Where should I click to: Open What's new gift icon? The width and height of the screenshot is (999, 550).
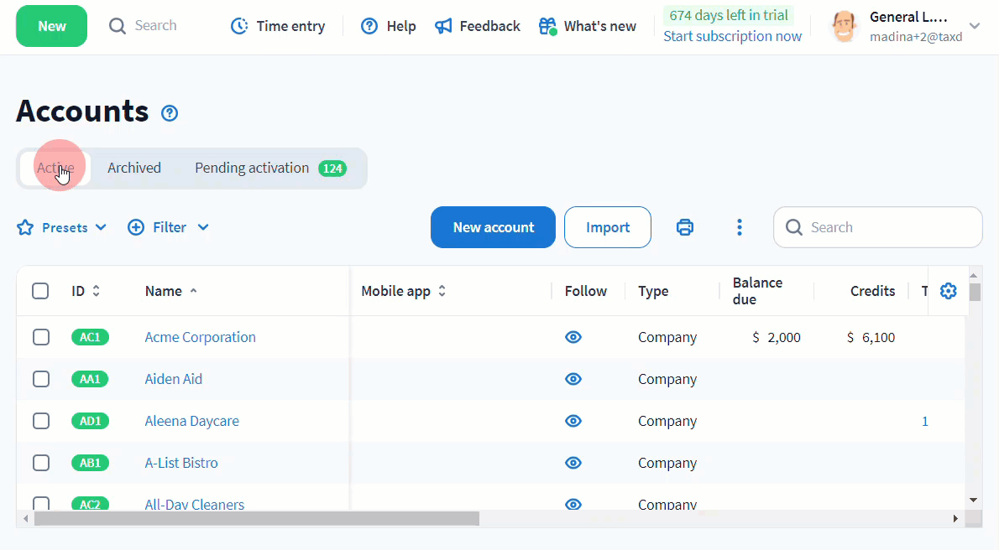547,26
